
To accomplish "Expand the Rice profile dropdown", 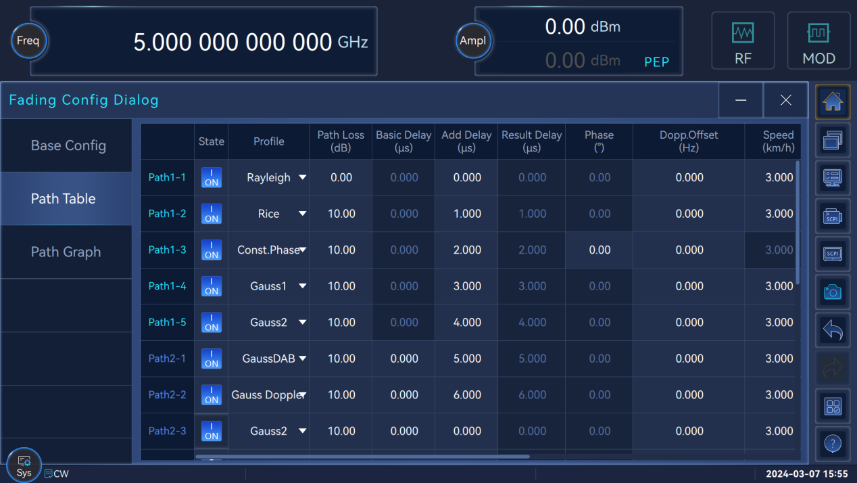I will [302, 214].
